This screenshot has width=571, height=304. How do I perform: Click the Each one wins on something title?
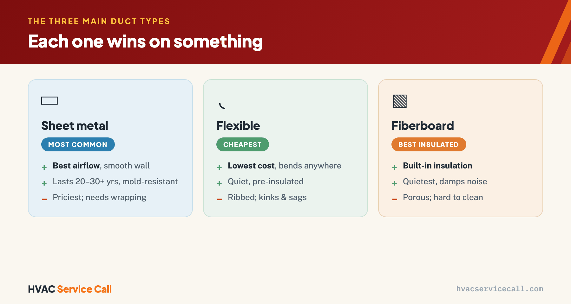pyautogui.click(x=145, y=42)
